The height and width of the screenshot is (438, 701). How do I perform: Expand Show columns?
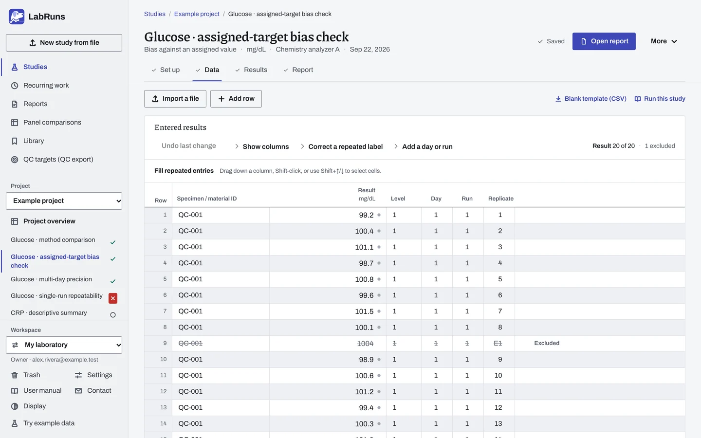point(261,146)
